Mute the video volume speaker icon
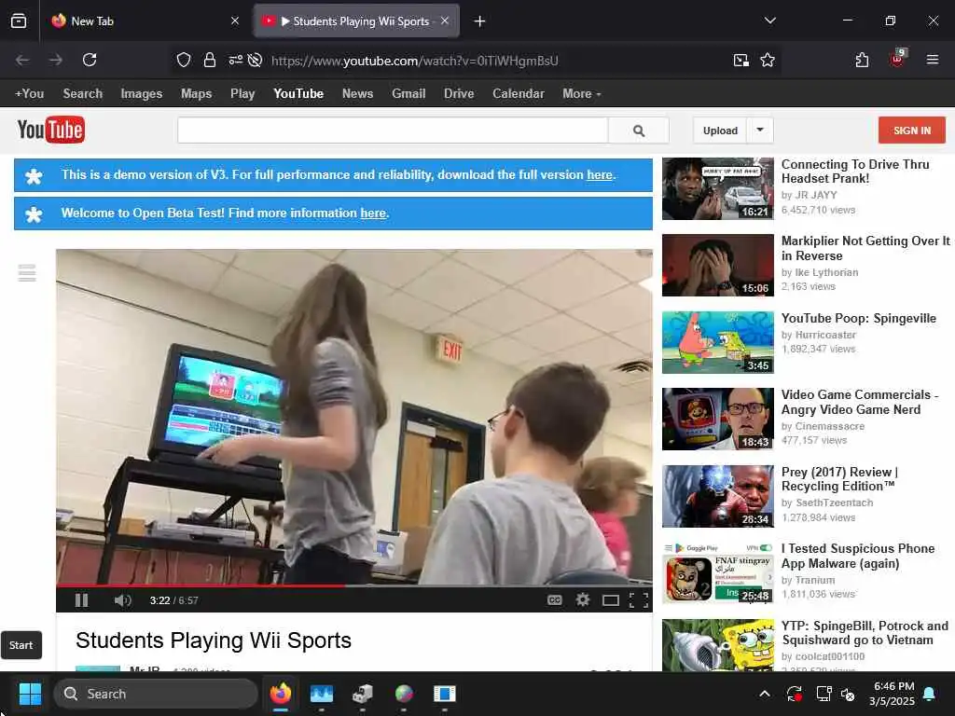The width and height of the screenshot is (955, 716). click(122, 600)
